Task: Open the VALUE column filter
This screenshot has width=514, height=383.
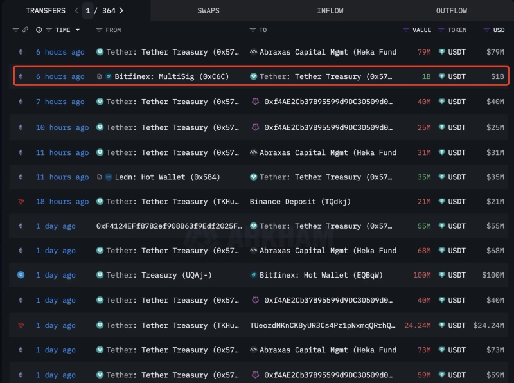Action: pos(406,30)
